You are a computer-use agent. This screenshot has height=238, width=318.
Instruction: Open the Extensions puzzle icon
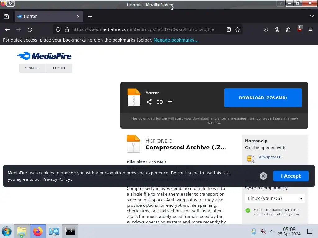(288, 29)
